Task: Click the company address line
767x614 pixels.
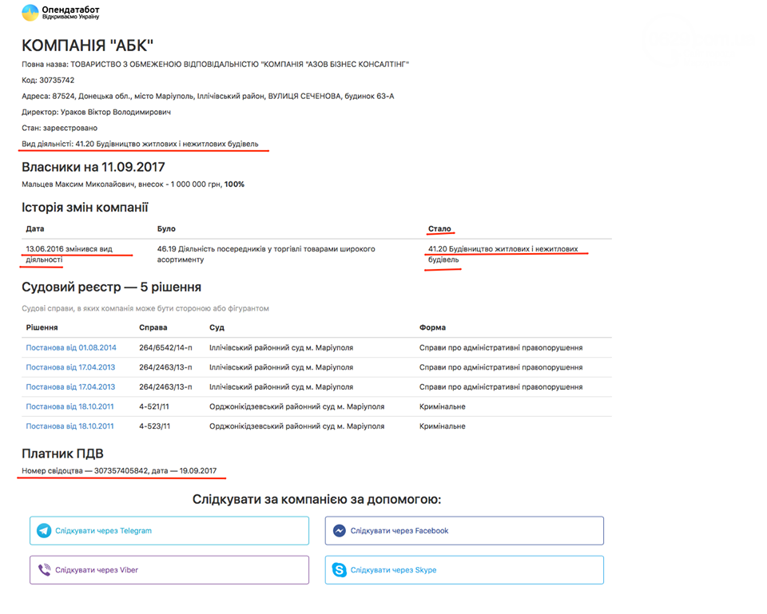Action: 208,97
